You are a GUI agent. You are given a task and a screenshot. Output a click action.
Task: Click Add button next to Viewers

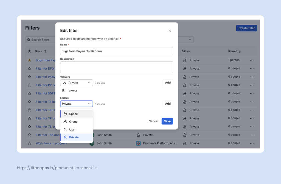pyautogui.click(x=168, y=82)
